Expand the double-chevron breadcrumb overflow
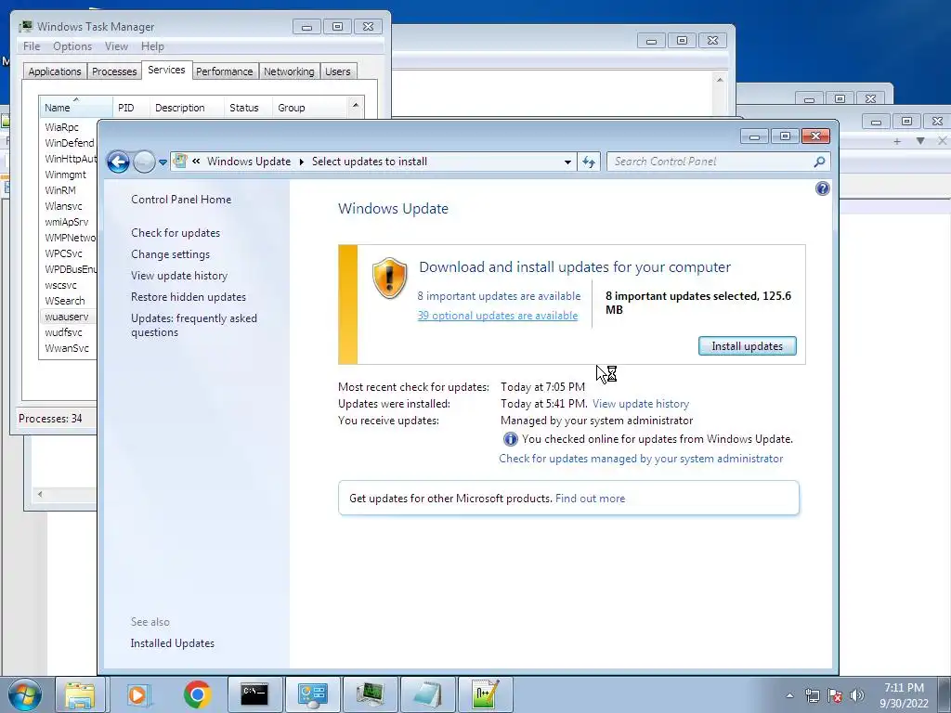951x713 pixels. pos(196,162)
